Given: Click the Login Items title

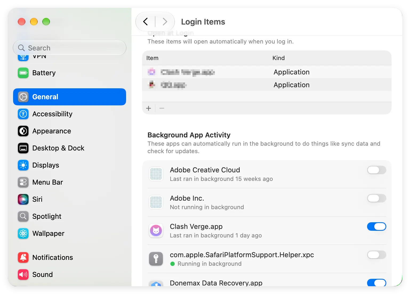Looking at the screenshot, I should click(203, 22).
